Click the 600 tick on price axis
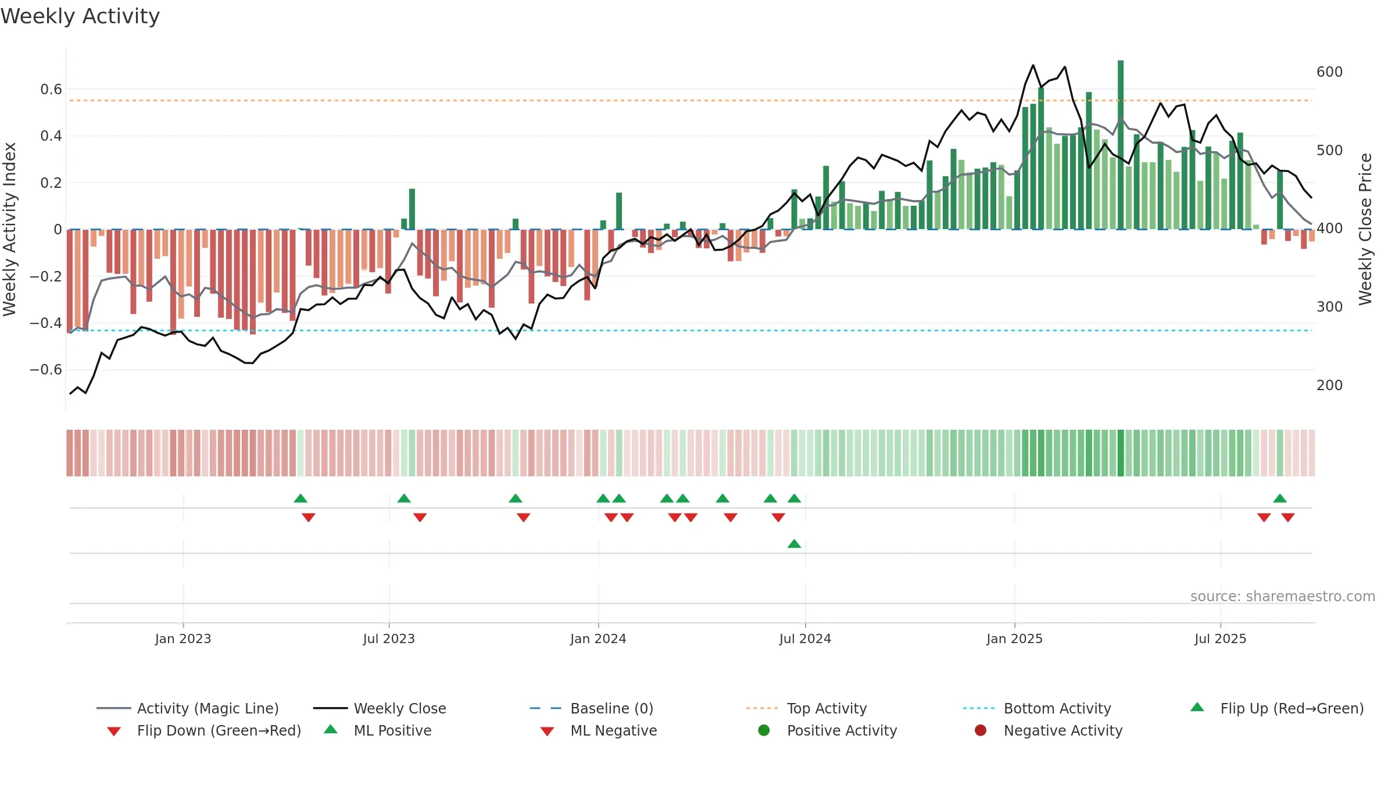Viewport: 1395px width, 785px height. tap(1329, 72)
